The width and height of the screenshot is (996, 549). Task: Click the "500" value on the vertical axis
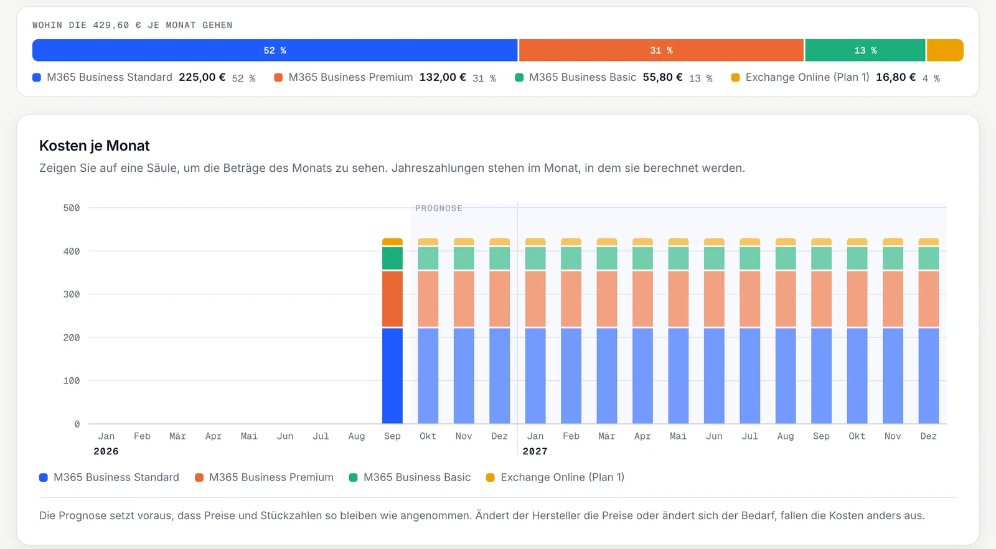72,208
